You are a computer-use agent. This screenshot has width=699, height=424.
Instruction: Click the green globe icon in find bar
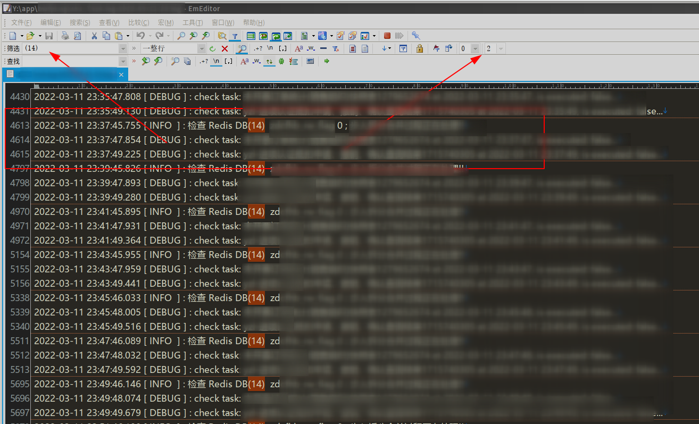click(x=281, y=61)
